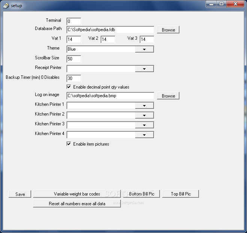The width and height of the screenshot is (247, 233).
Task: Close the setup window
Action: tap(235, 4)
